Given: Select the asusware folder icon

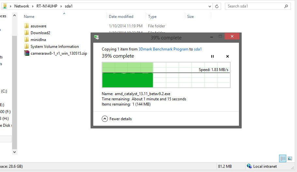Looking at the screenshot, I should (x=26, y=26).
